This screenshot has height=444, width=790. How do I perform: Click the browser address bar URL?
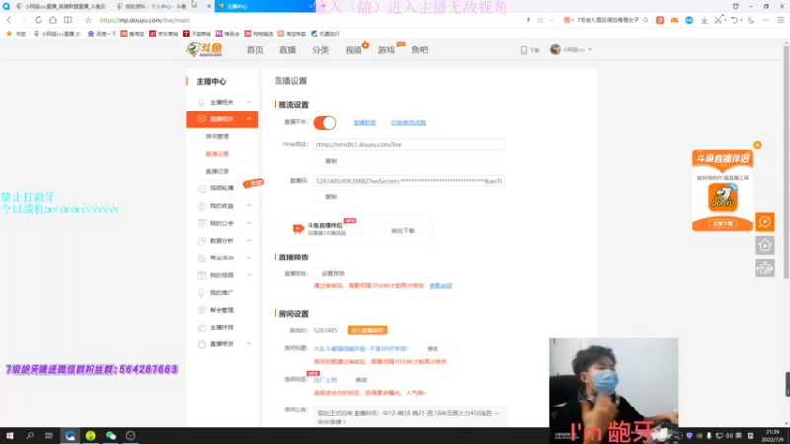pyautogui.click(x=144, y=20)
